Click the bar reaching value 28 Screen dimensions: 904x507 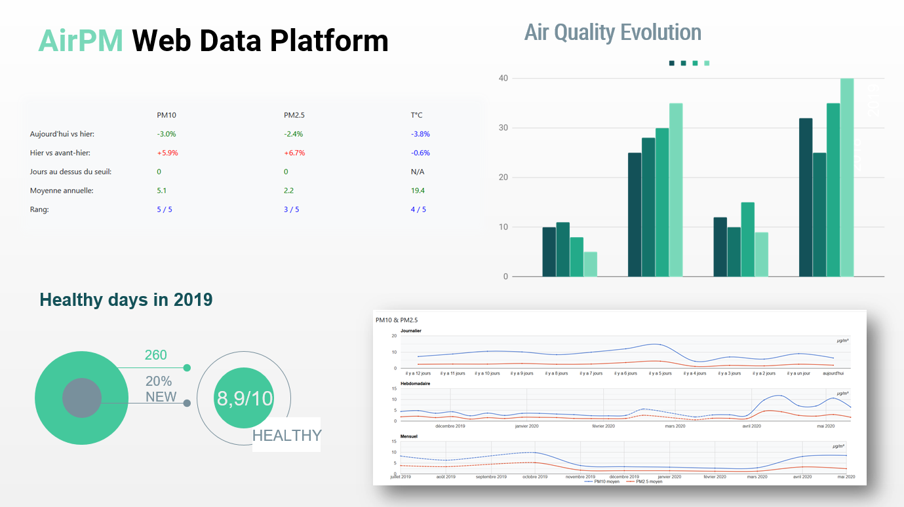(648, 207)
